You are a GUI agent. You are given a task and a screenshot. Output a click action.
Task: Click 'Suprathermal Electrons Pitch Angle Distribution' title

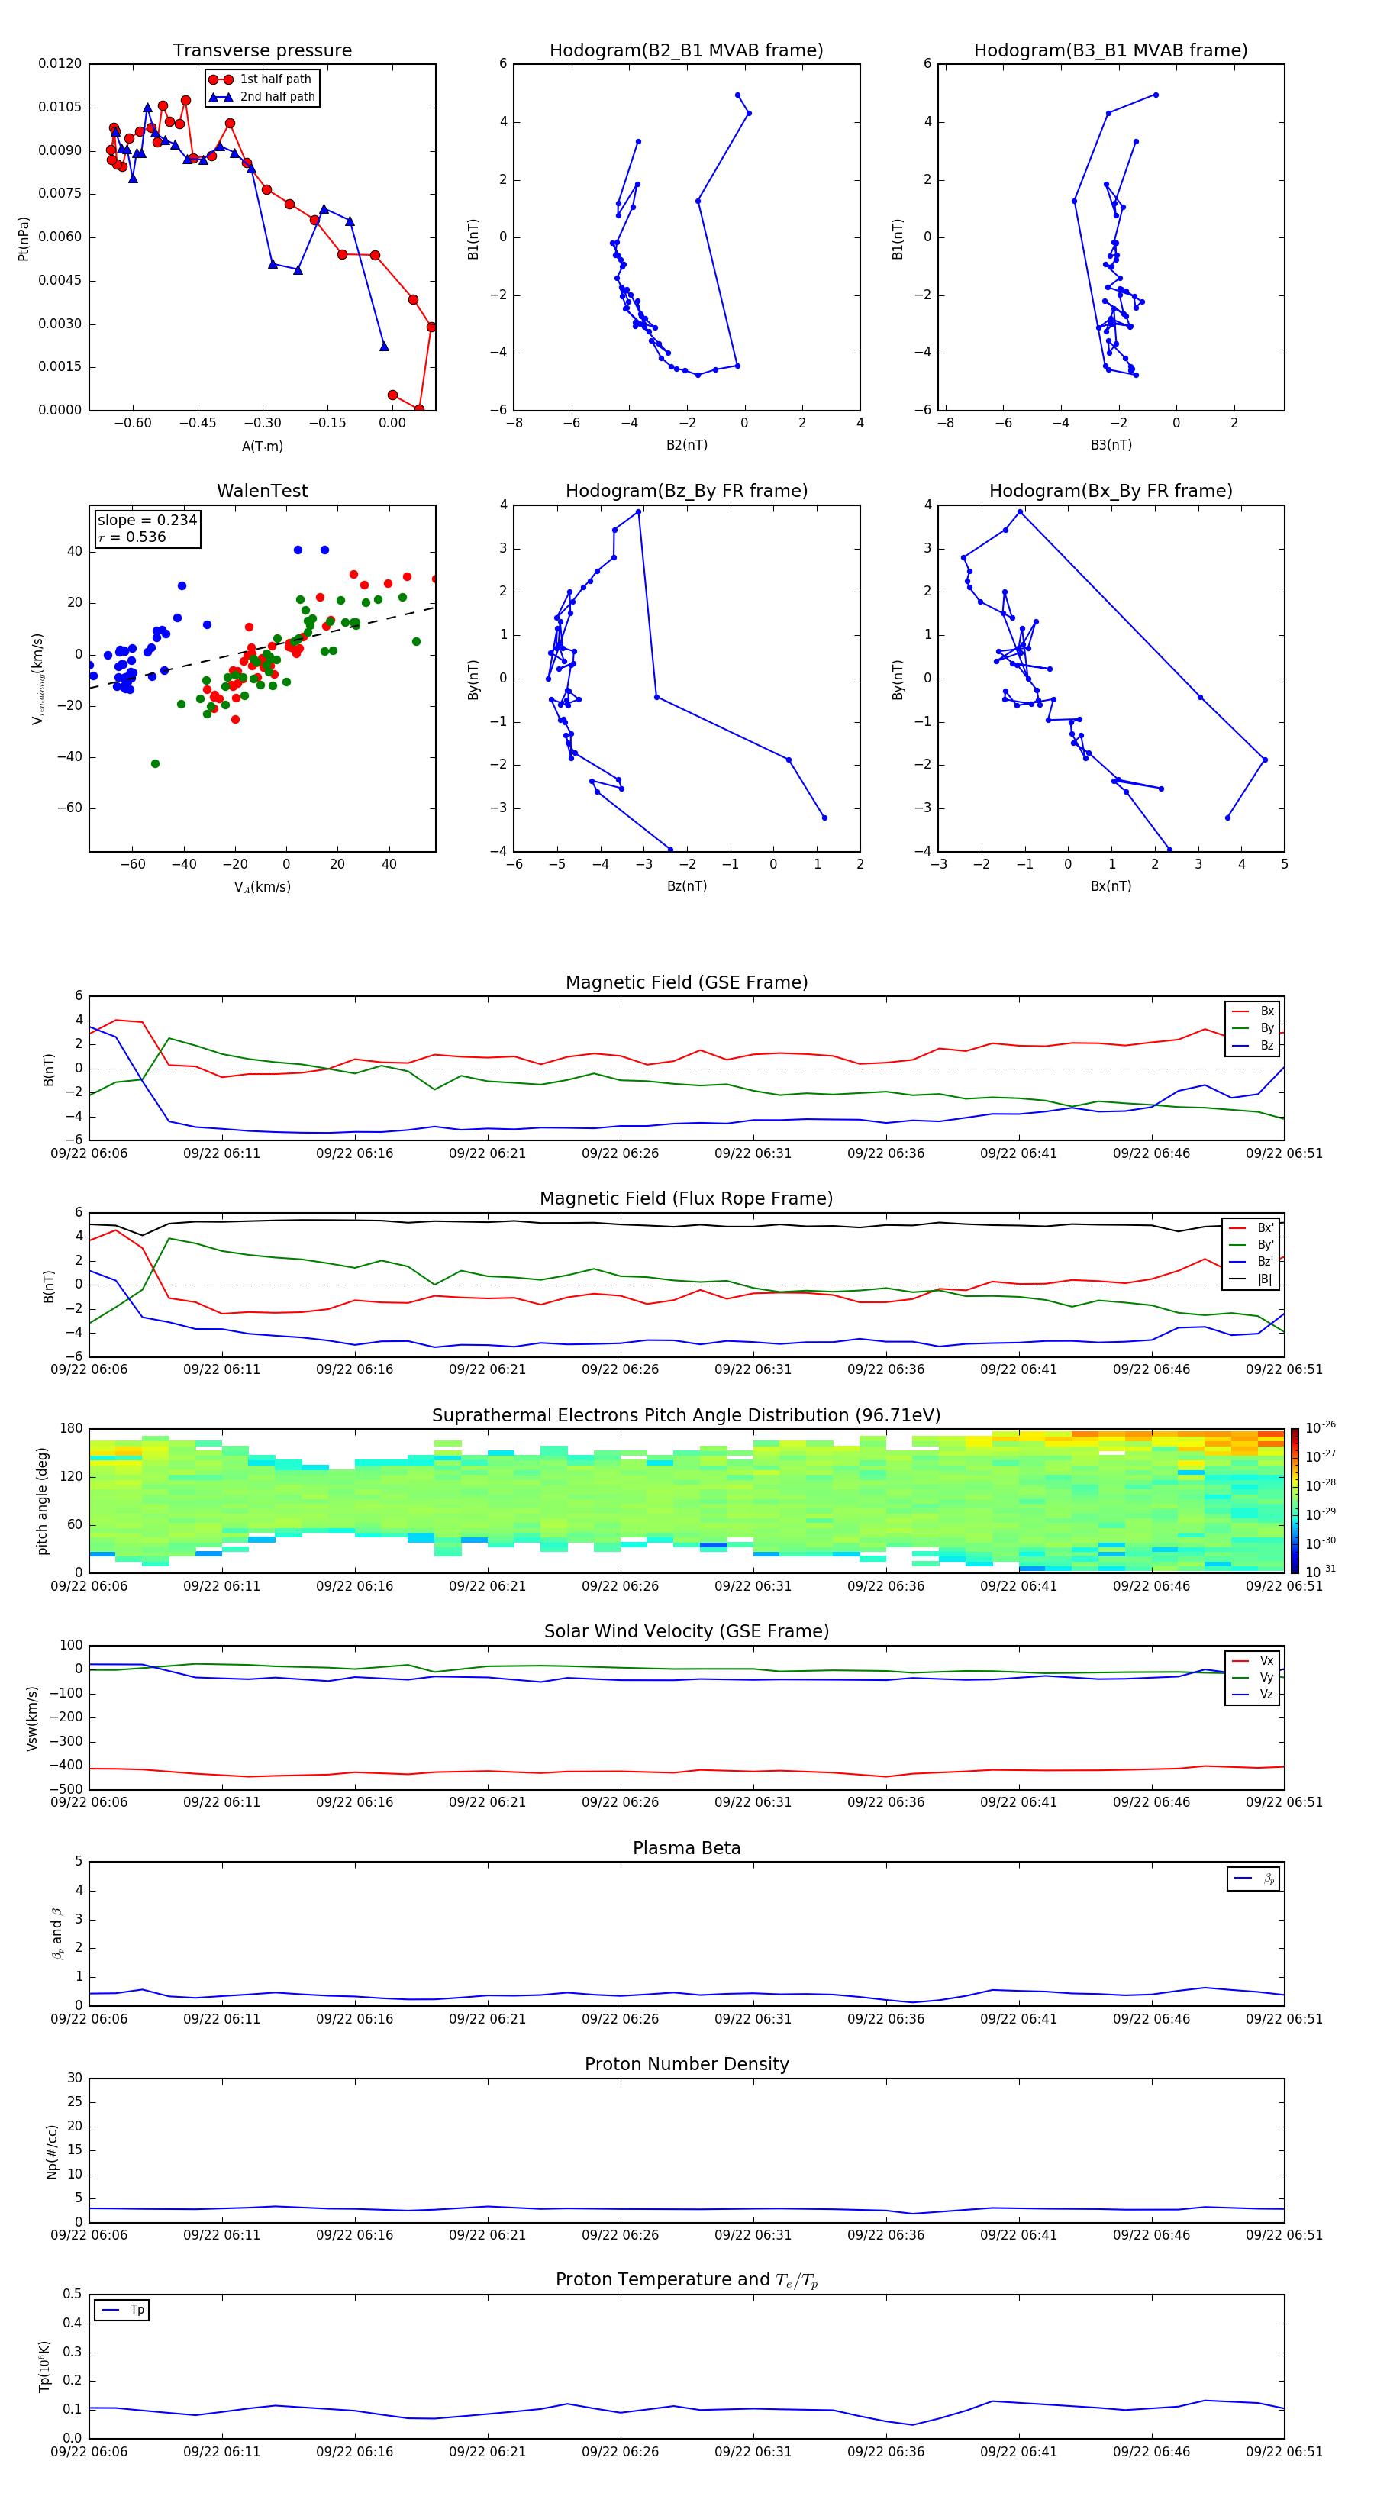tap(686, 1415)
